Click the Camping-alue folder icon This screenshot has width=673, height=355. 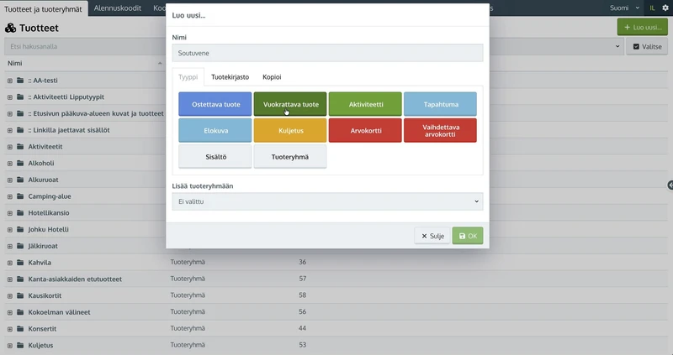tap(20, 196)
